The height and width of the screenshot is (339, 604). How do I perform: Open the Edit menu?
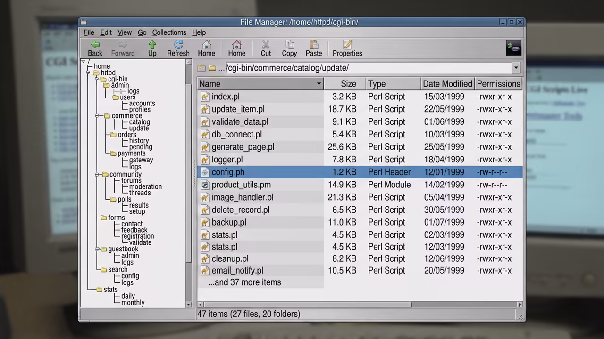tap(106, 32)
